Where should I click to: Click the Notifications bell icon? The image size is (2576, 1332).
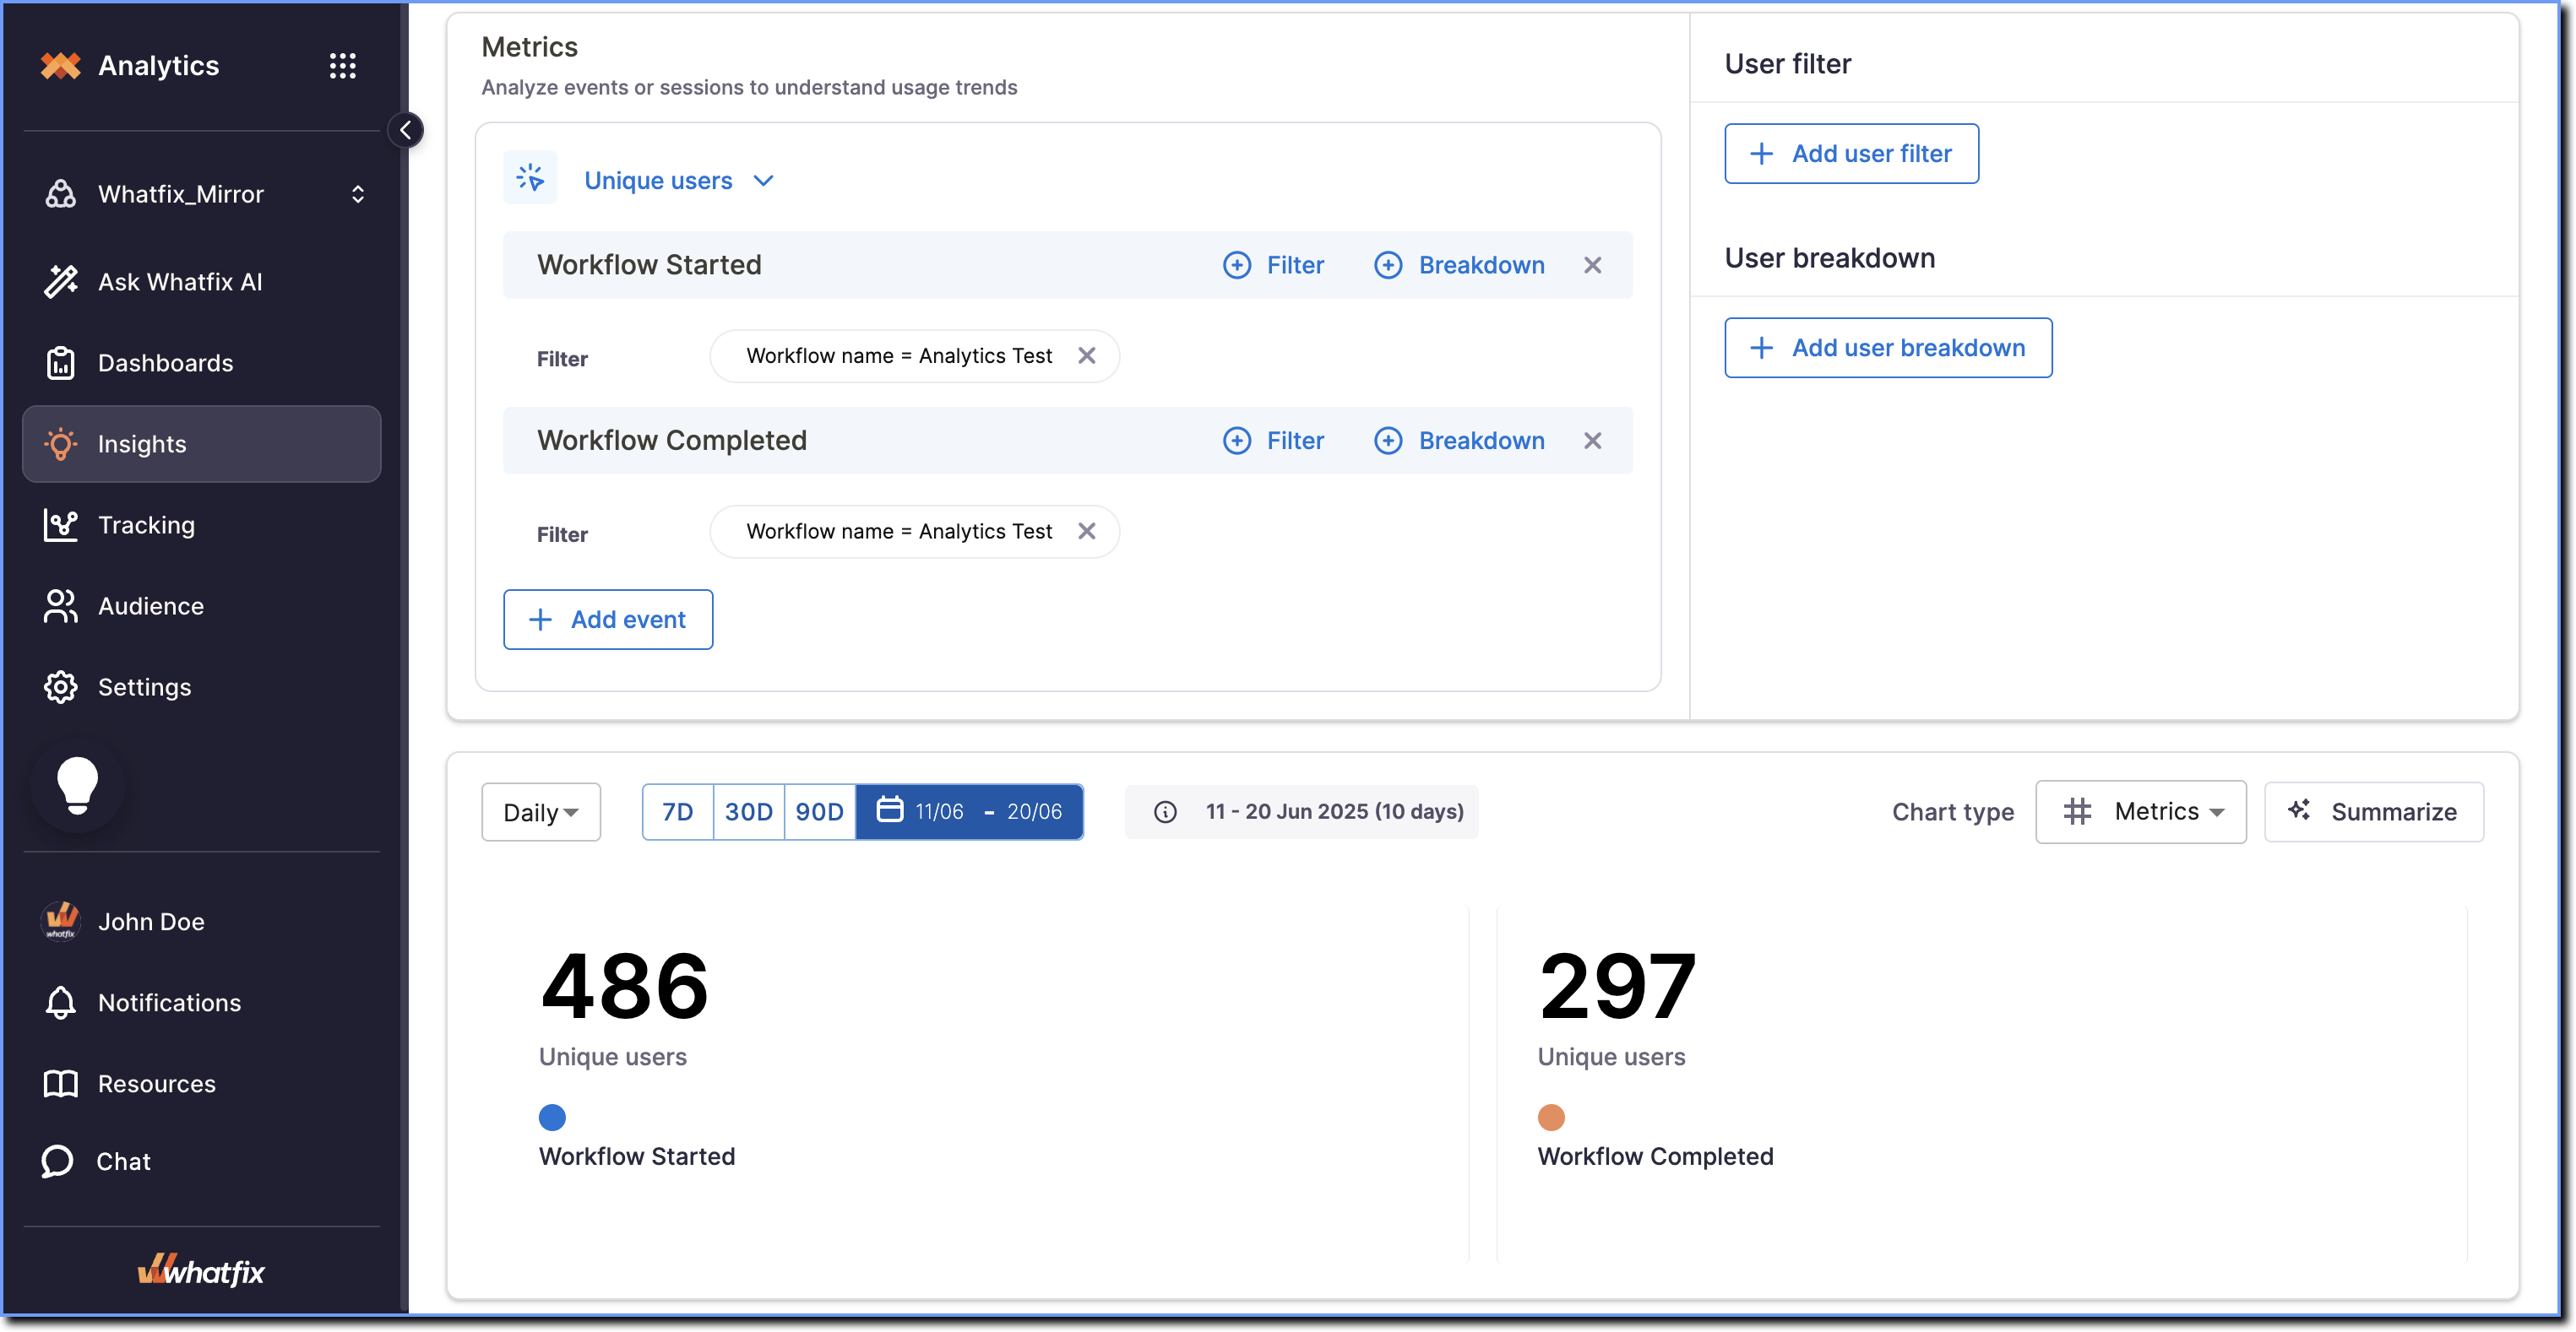(x=61, y=1002)
